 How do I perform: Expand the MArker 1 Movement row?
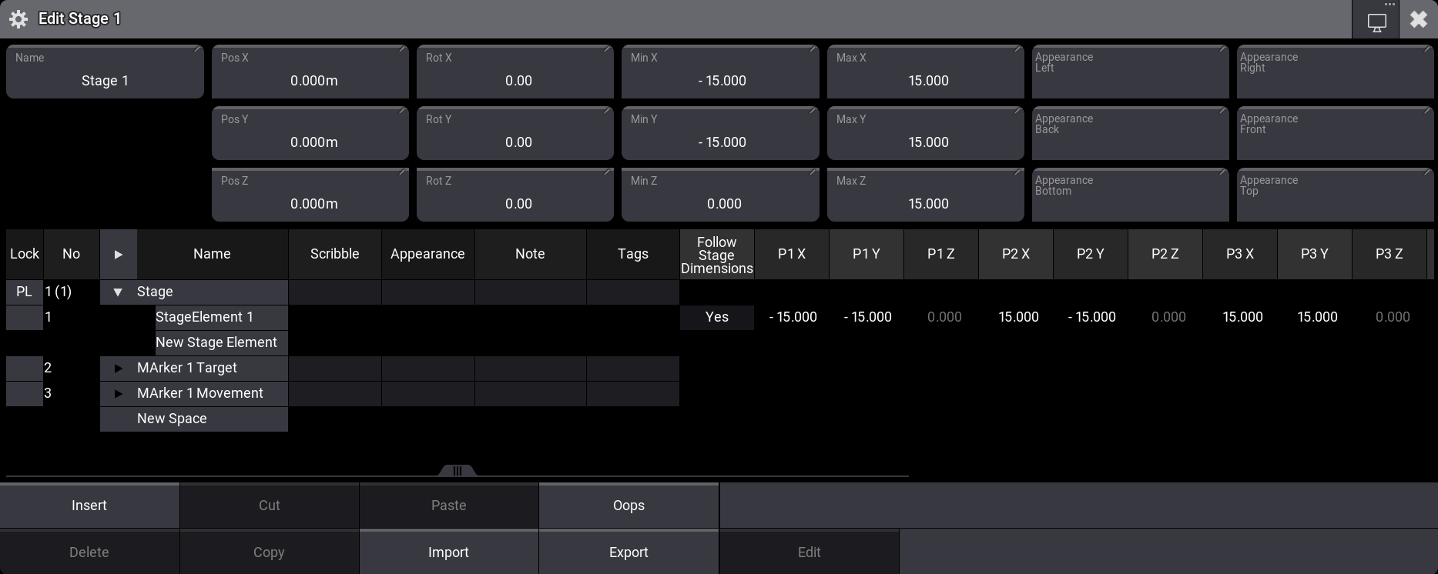(118, 394)
